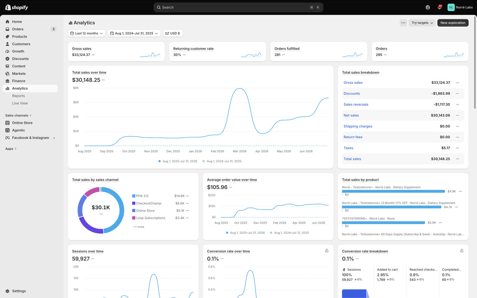Click the orders badge showing 3
The image size is (477, 298).
[x=53, y=29]
